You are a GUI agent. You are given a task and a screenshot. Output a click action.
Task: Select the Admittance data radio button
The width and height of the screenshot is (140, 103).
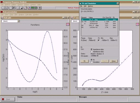(x=92, y=51)
